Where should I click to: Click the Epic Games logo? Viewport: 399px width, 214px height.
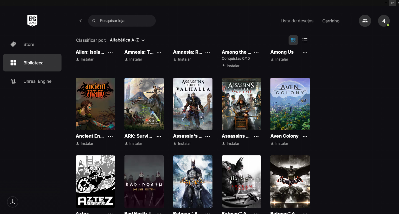pyautogui.click(x=32, y=21)
